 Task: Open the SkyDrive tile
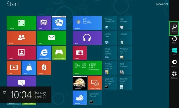tap(80, 98)
